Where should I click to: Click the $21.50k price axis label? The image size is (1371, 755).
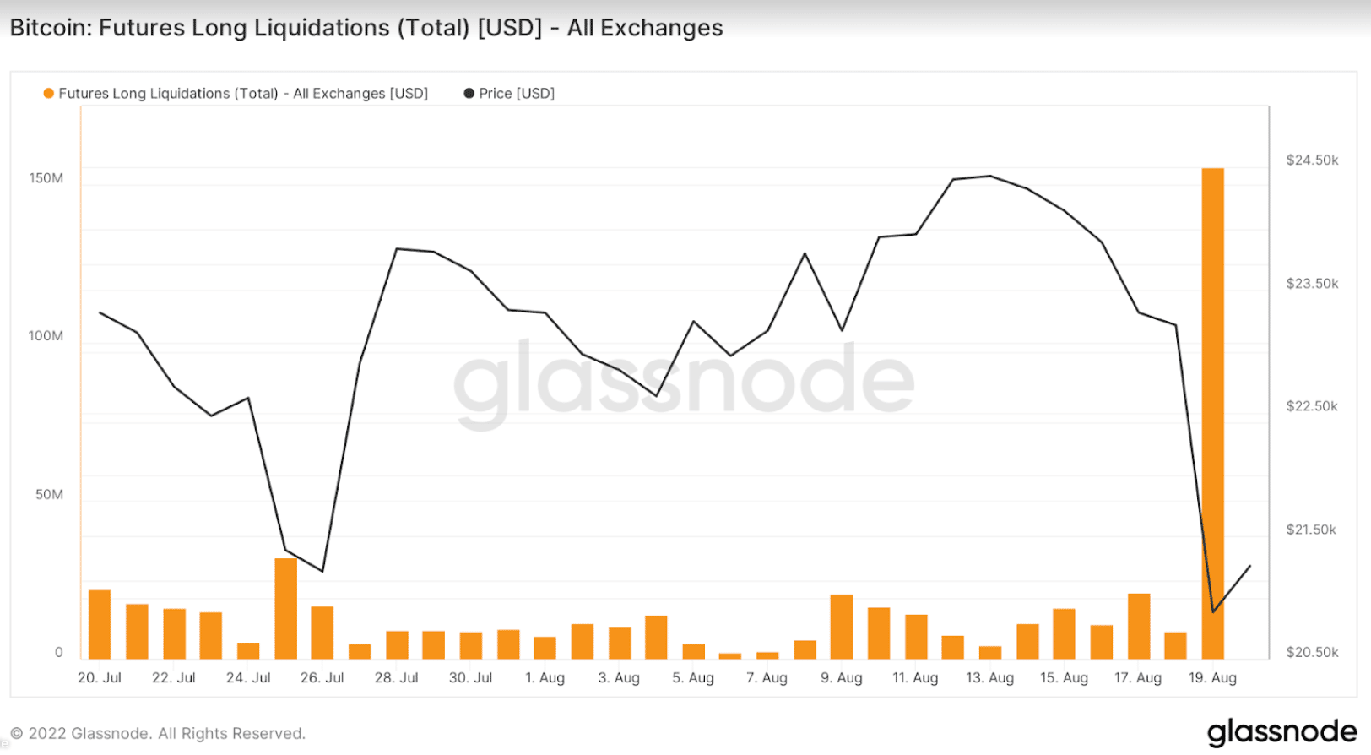[1311, 530]
